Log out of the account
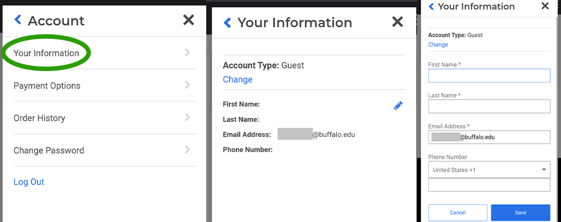 click(29, 182)
